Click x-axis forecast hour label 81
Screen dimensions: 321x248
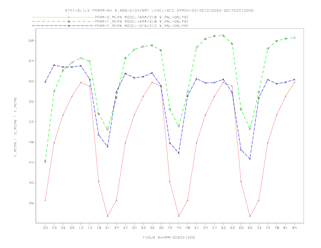(286, 228)
